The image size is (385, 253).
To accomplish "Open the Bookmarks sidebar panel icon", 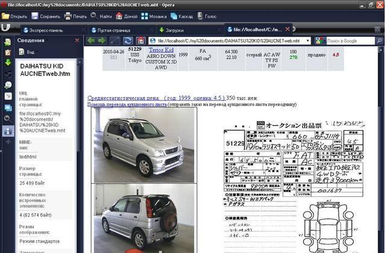I will 8,42.
